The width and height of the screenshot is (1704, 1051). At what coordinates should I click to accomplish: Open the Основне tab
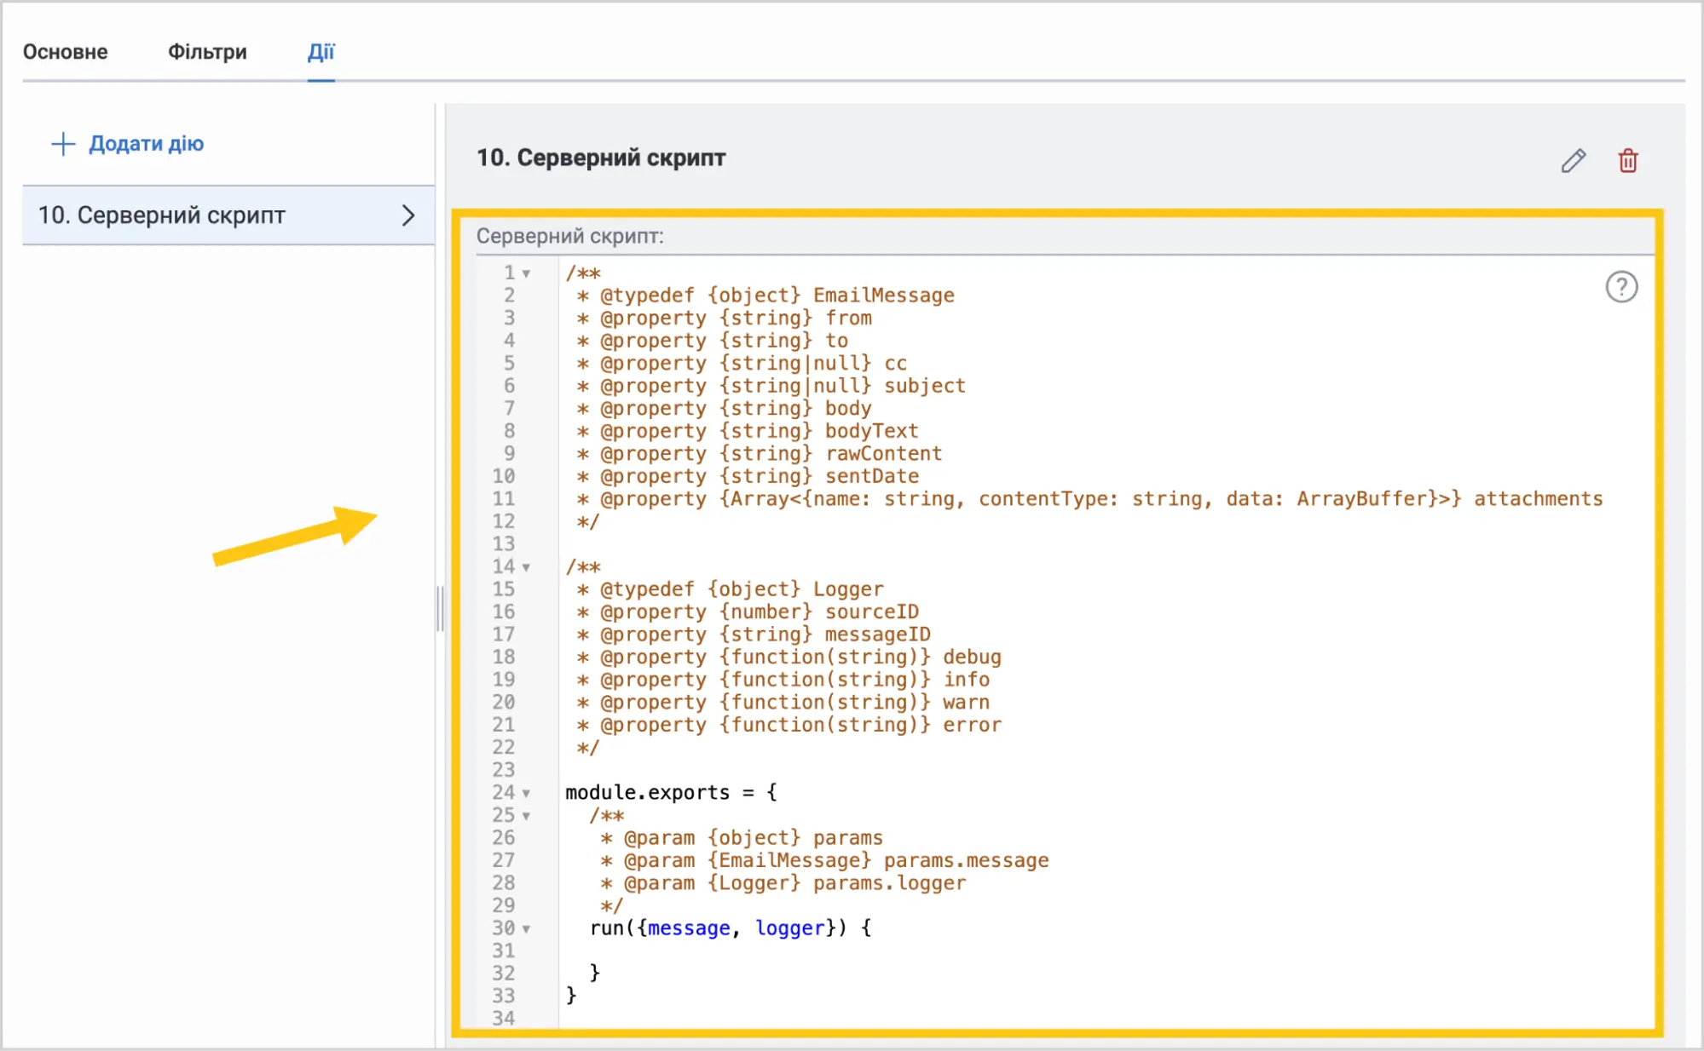pos(65,52)
